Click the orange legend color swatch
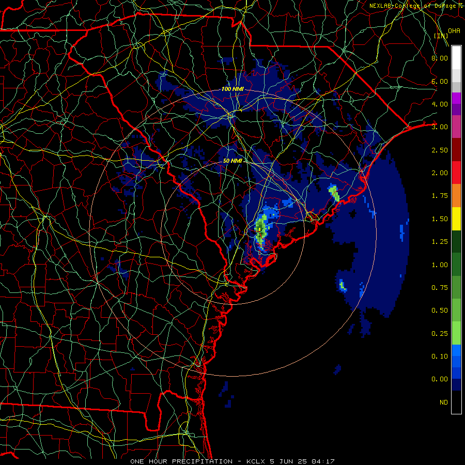This screenshot has width=465, height=465. pos(456,196)
